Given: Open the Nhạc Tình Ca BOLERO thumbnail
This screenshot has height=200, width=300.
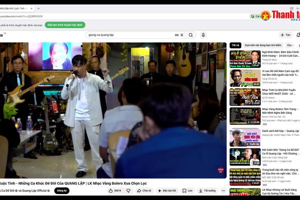Looking at the screenshot, I should pos(245,97).
